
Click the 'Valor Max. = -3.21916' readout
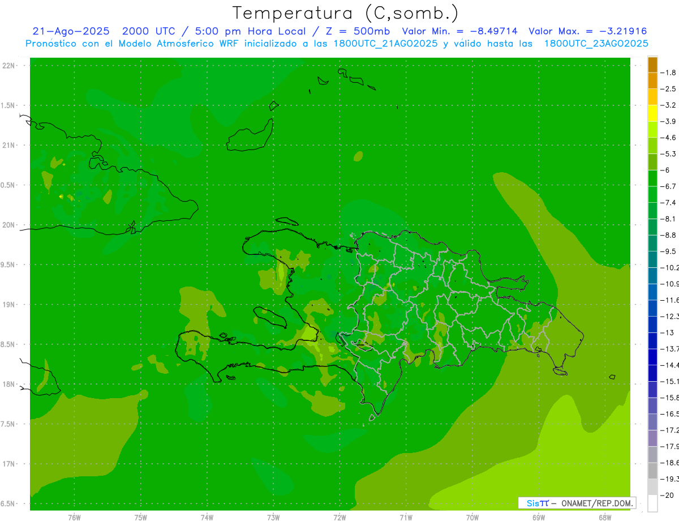pyautogui.click(x=587, y=32)
